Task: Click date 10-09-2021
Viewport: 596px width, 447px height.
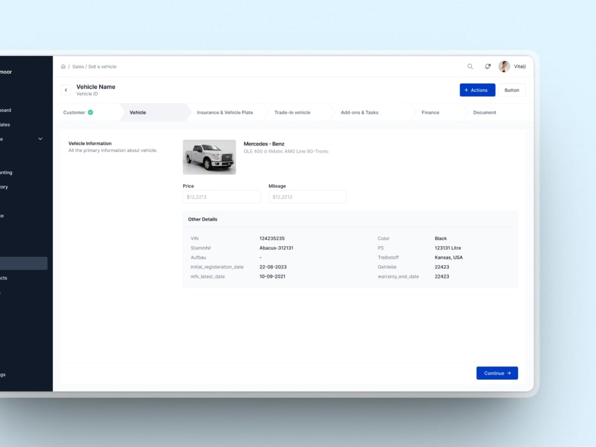Action: click(272, 277)
